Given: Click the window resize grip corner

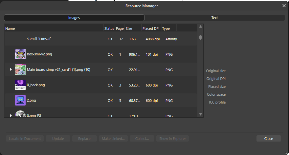Looking at the screenshot, I should [286, 153].
